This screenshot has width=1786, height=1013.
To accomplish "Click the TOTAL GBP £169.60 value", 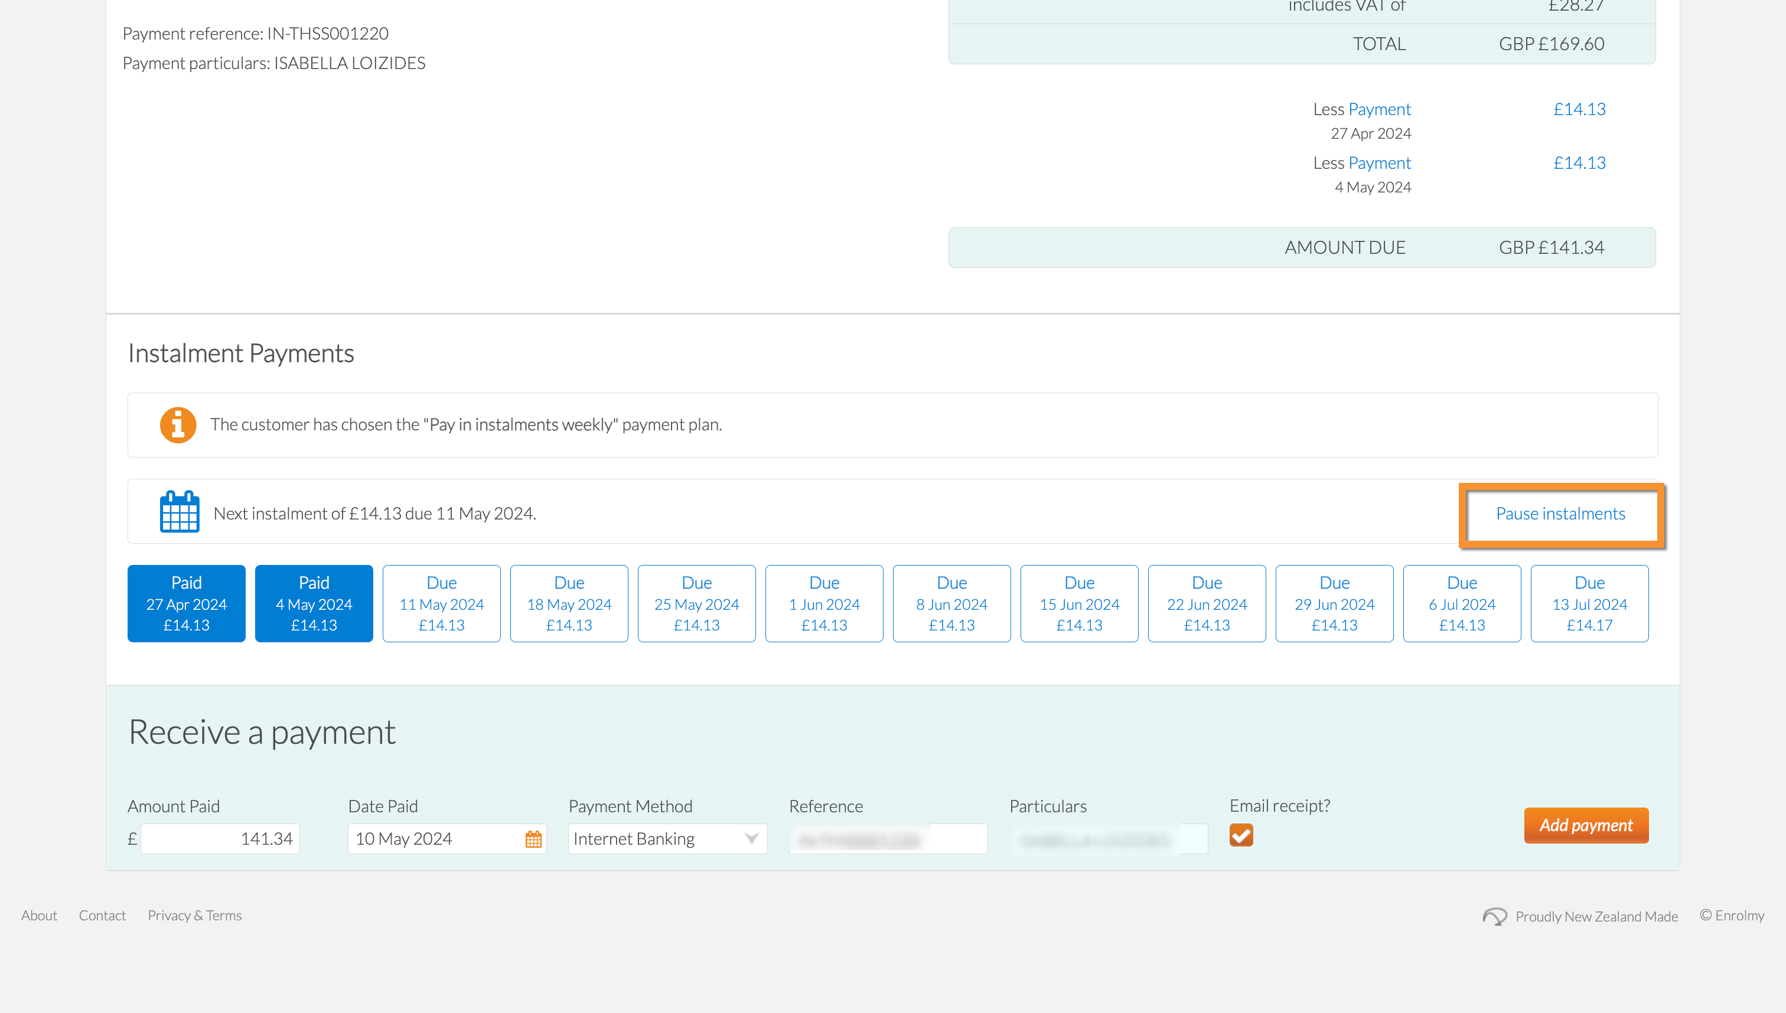I will click(x=1552, y=44).
